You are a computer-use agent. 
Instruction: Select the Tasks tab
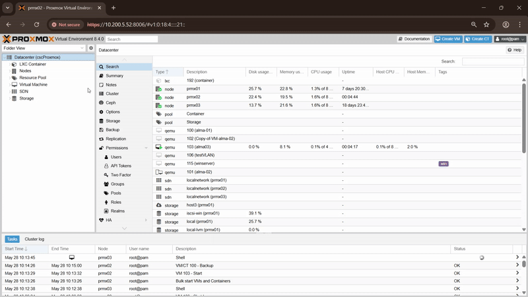(x=12, y=239)
